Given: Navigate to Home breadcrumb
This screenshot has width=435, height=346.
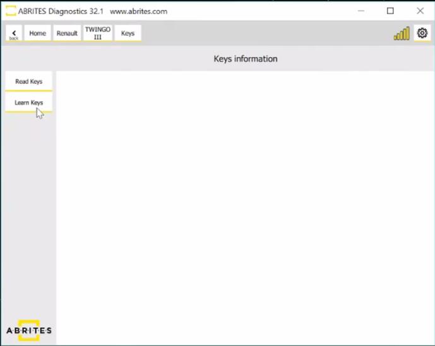Looking at the screenshot, I should tap(37, 33).
